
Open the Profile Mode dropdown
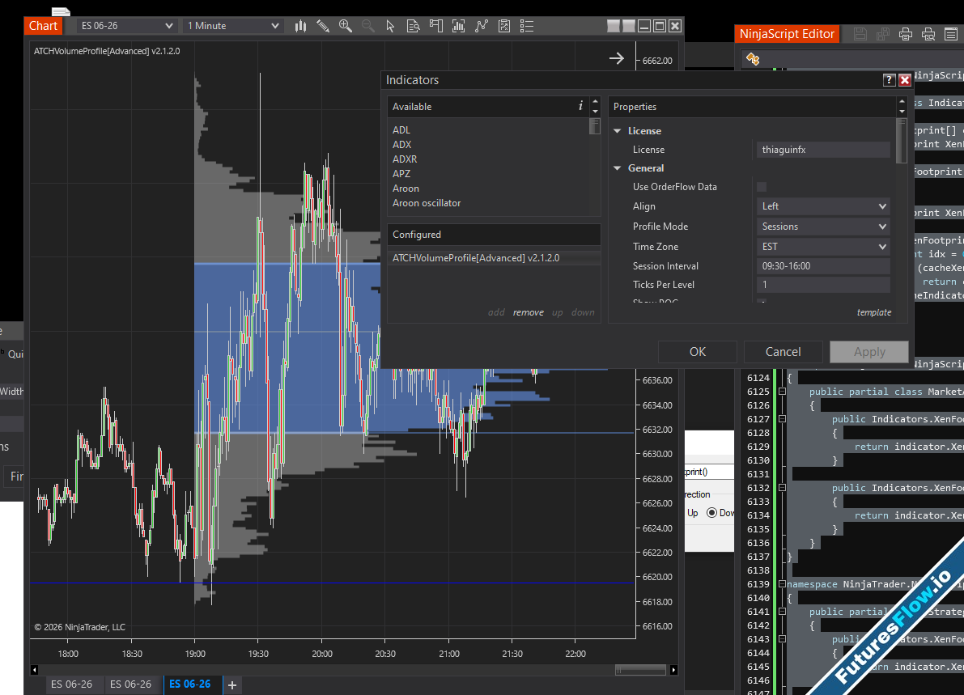pyautogui.click(x=824, y=227)
